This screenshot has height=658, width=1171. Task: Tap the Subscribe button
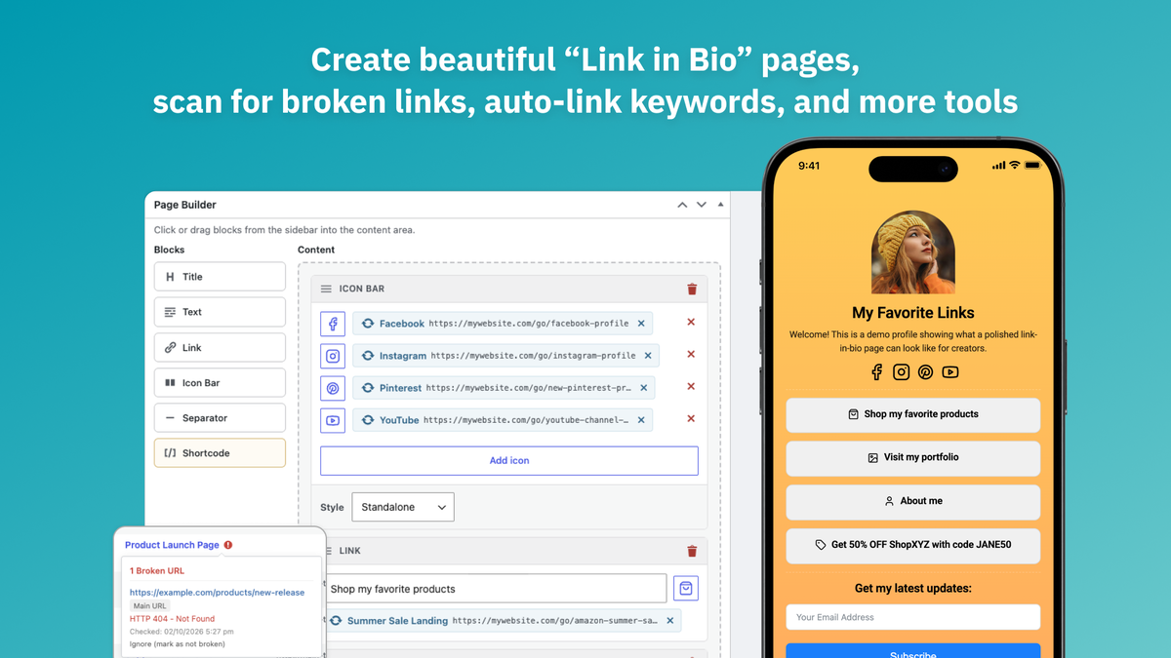tap(912, 650)
